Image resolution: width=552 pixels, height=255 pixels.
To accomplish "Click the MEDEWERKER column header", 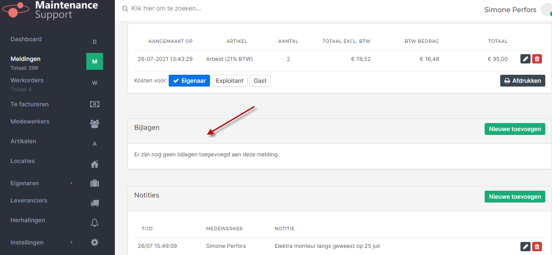I will click(x=225, y=229).
